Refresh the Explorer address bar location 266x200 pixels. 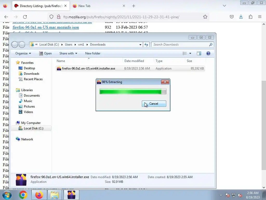tap(146, 45)
